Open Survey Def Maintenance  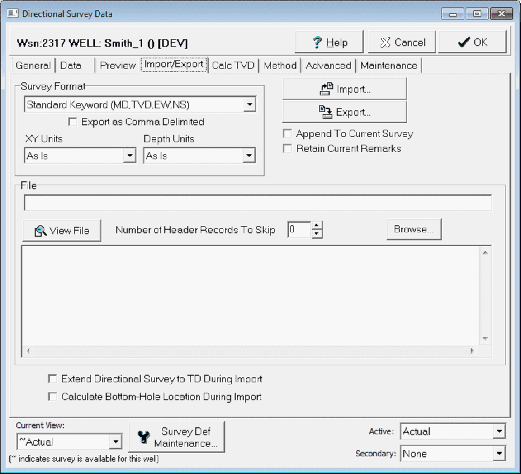(177, 437)
